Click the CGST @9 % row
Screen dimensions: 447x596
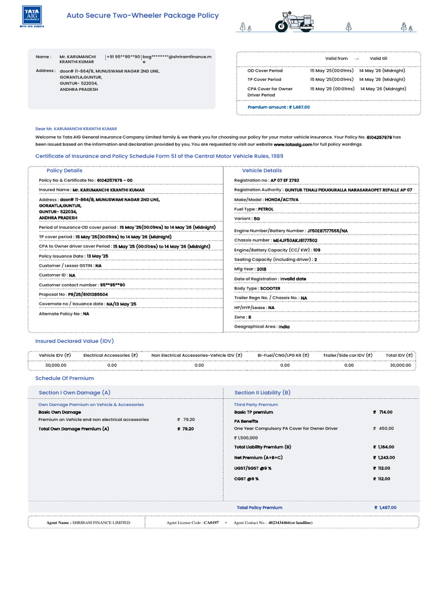pos(312,479)
